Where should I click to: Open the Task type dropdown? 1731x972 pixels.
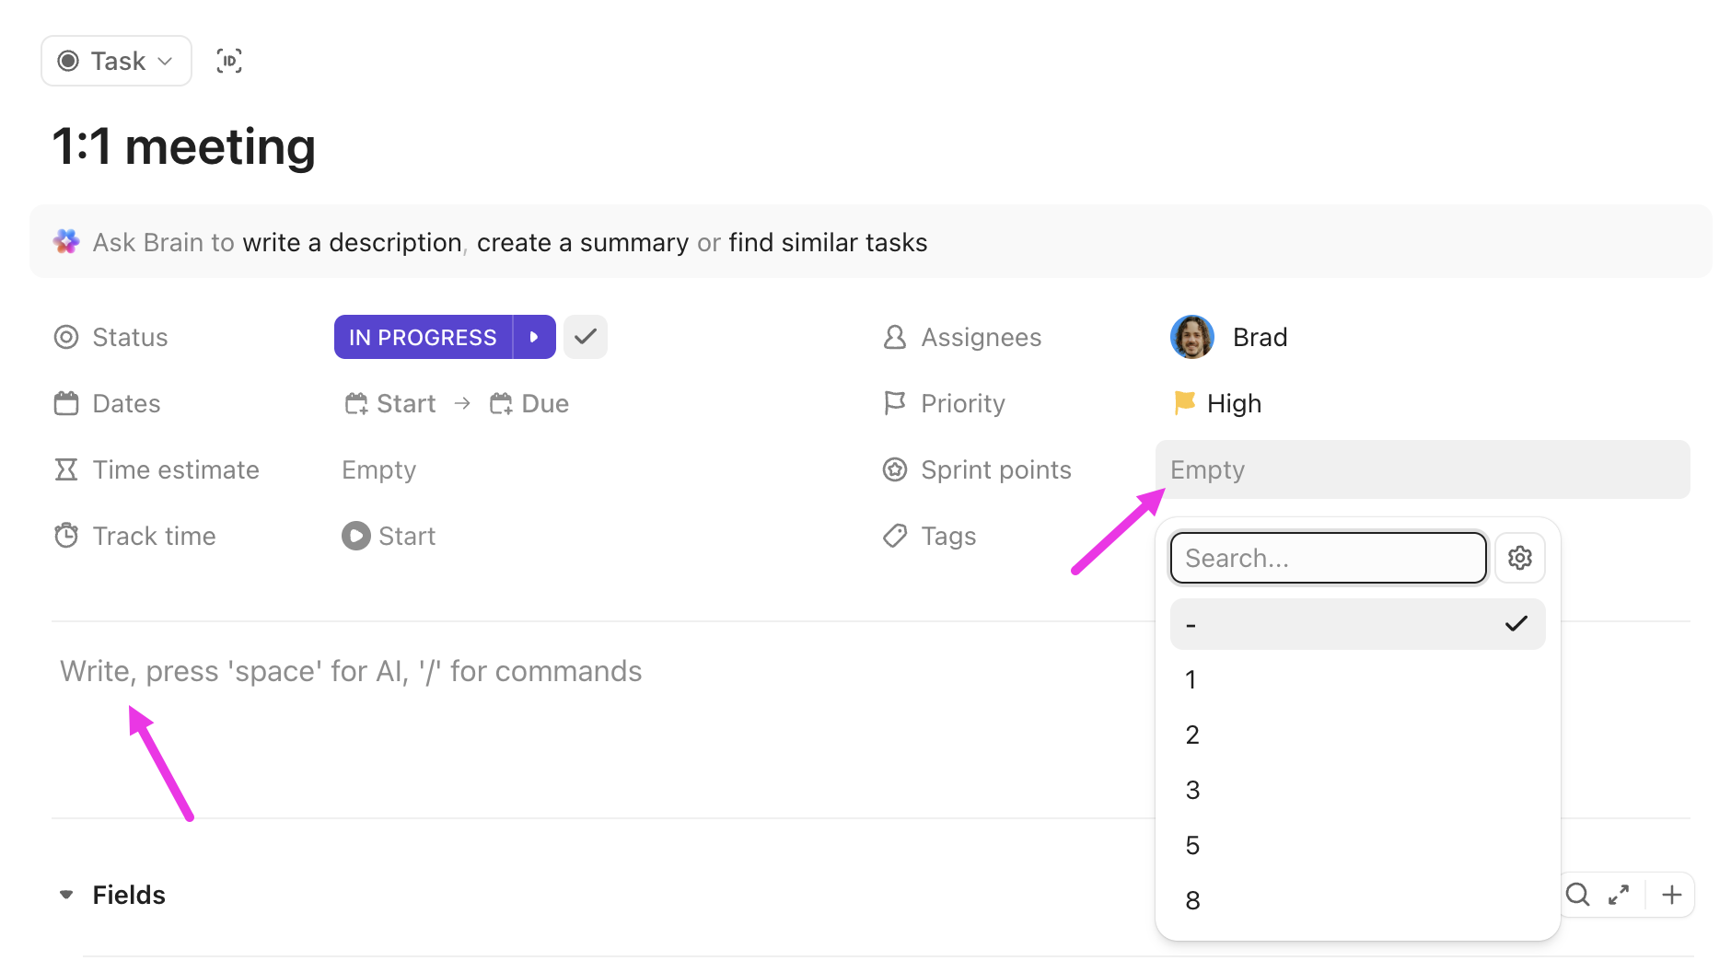tap(116, 60)
